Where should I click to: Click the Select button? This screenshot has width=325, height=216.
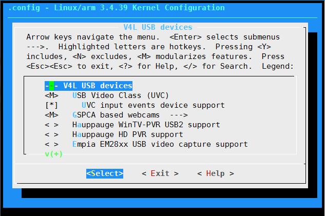click(x=105, y=173)
